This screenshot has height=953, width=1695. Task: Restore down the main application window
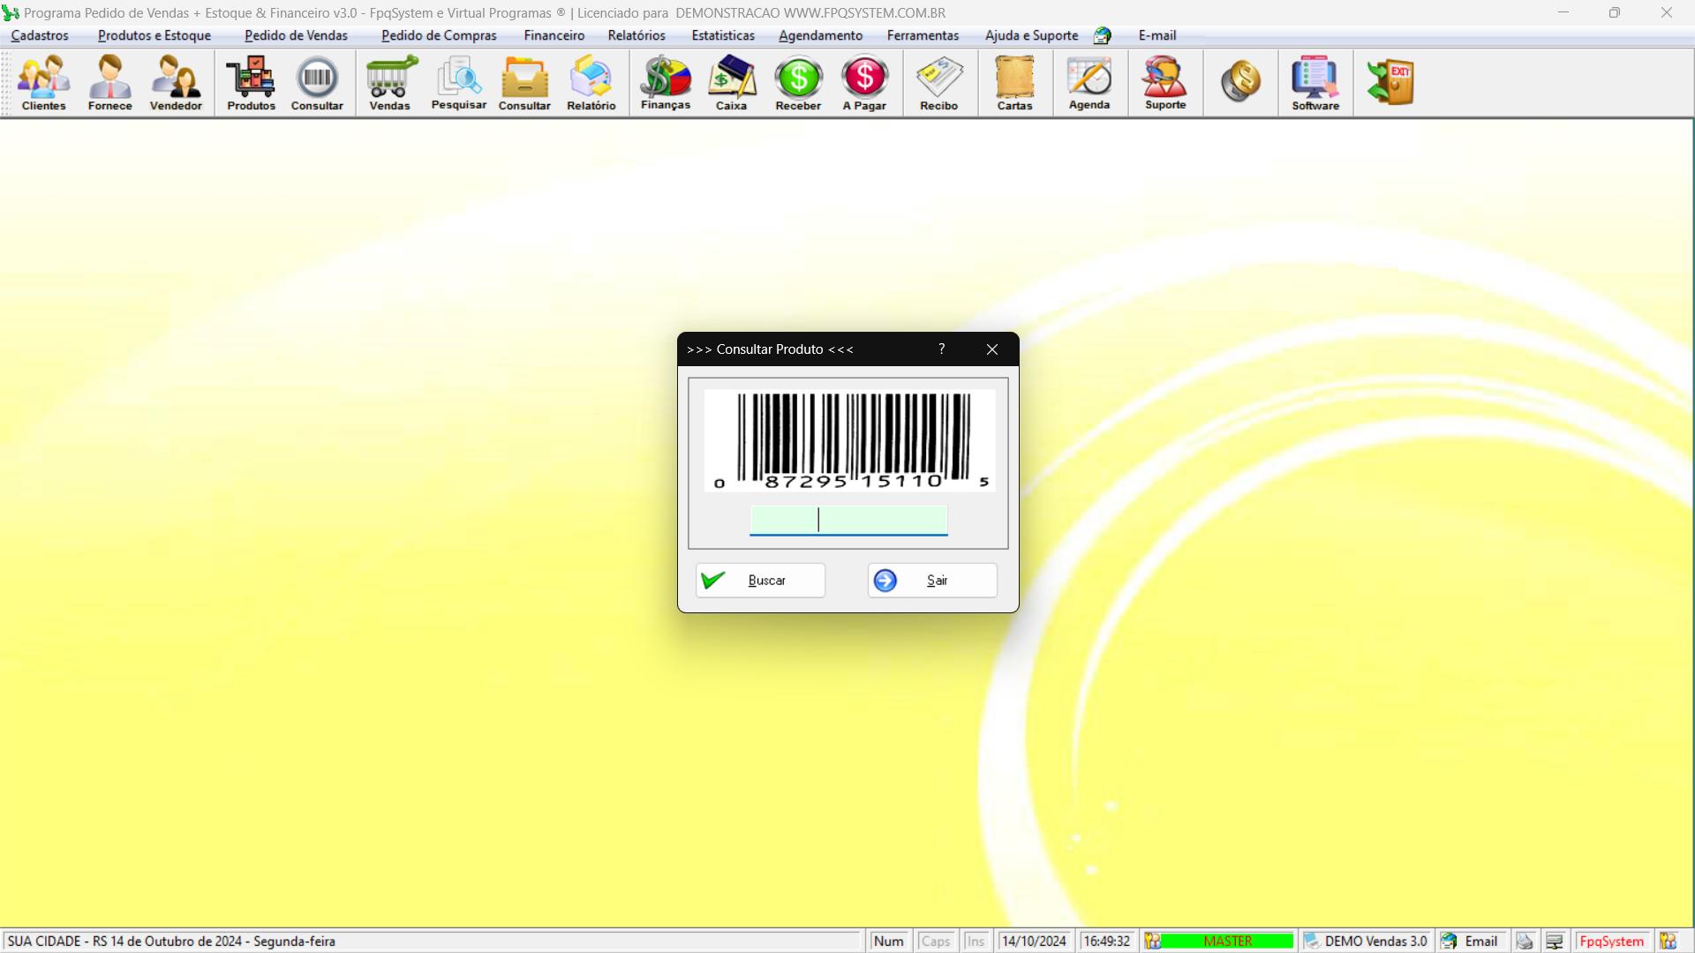[1614, 12]
